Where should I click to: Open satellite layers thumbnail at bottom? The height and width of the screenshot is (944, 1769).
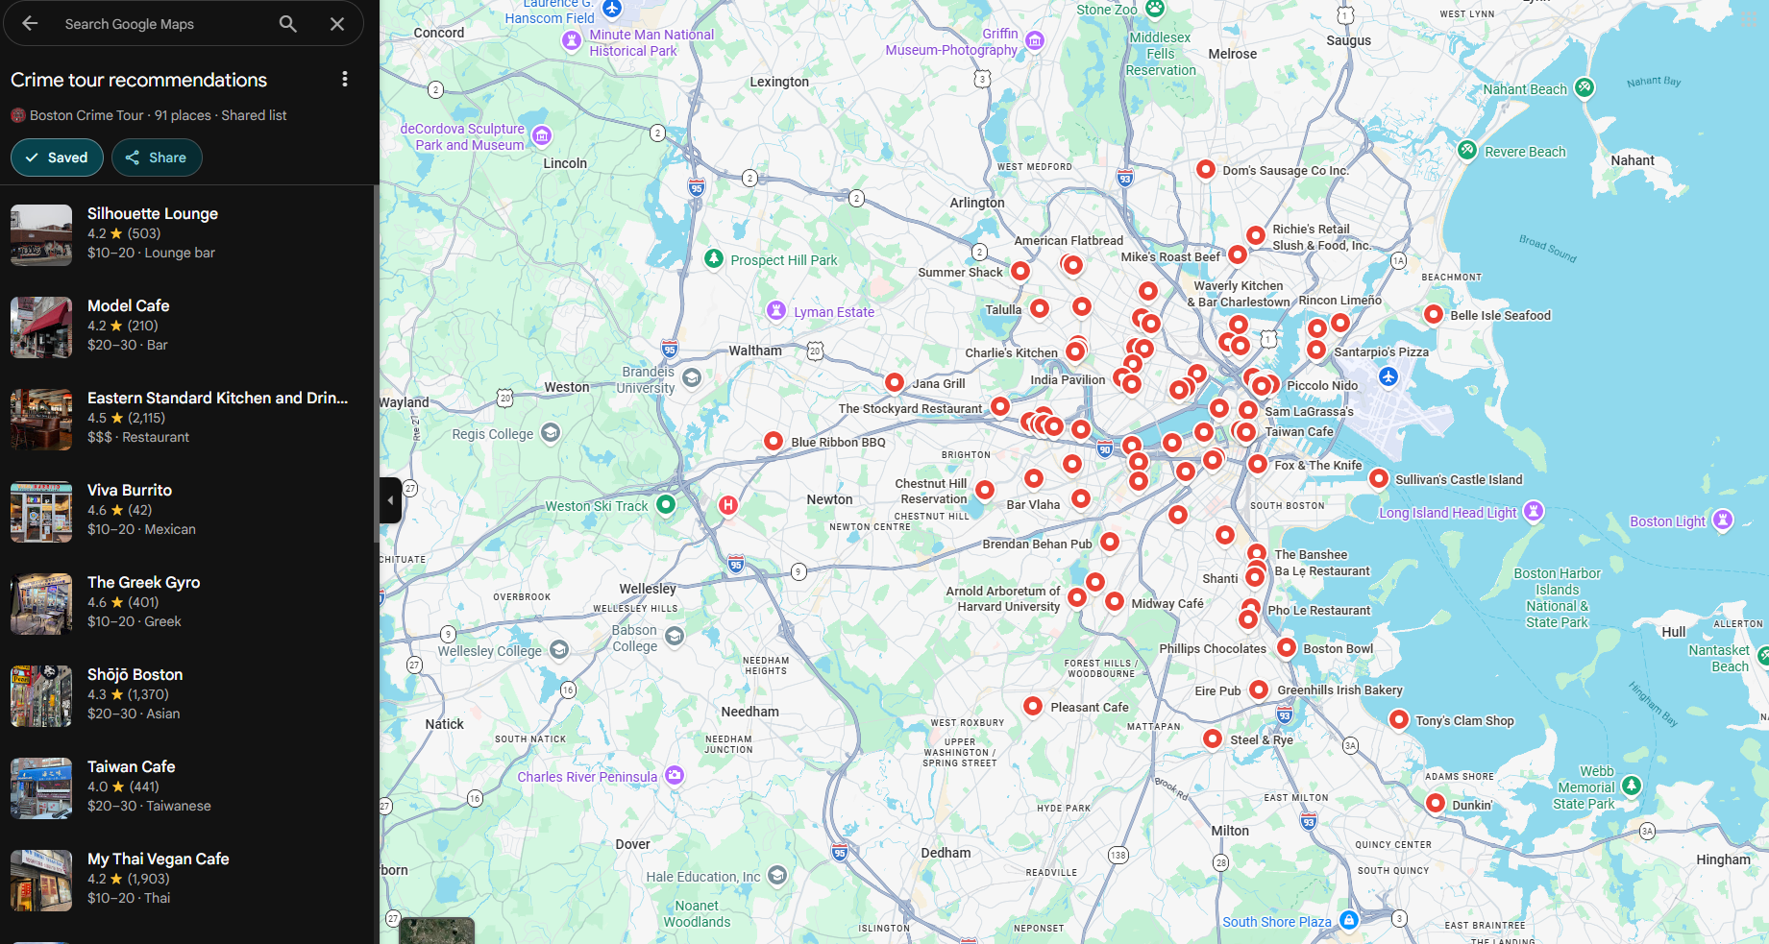coord(437,931)
